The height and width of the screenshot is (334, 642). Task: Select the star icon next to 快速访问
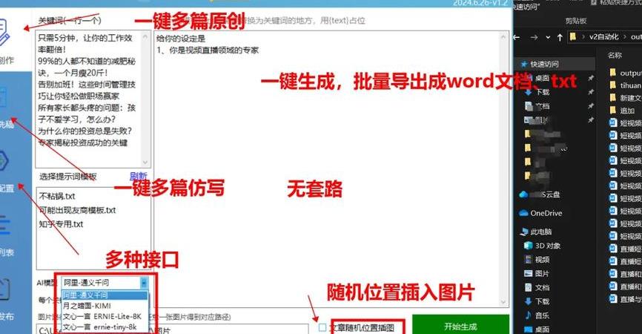(x=523, y=64)
